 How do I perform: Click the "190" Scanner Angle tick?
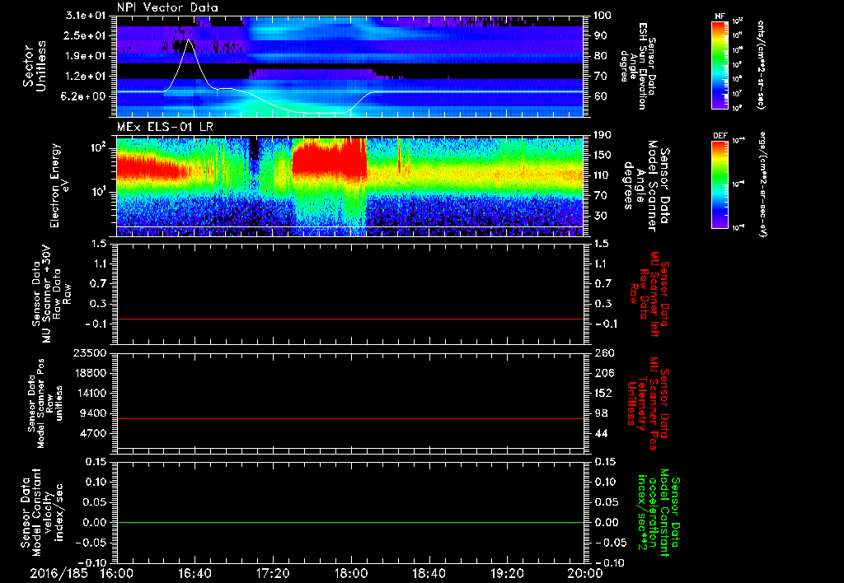pos(603,135)
